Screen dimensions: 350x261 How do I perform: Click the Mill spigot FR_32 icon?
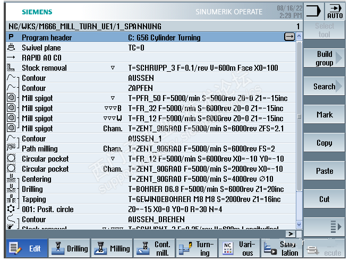[x=11, y=108]
